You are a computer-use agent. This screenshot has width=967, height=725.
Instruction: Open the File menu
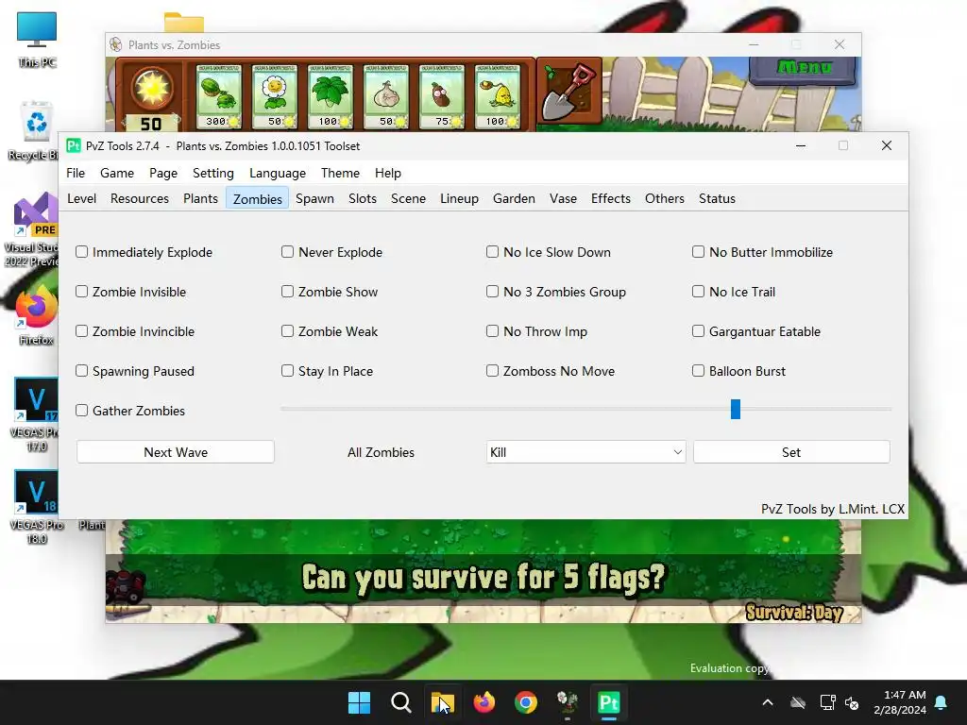(76, 173)
